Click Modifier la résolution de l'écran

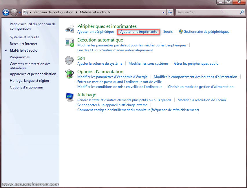[x=202, y=100]
